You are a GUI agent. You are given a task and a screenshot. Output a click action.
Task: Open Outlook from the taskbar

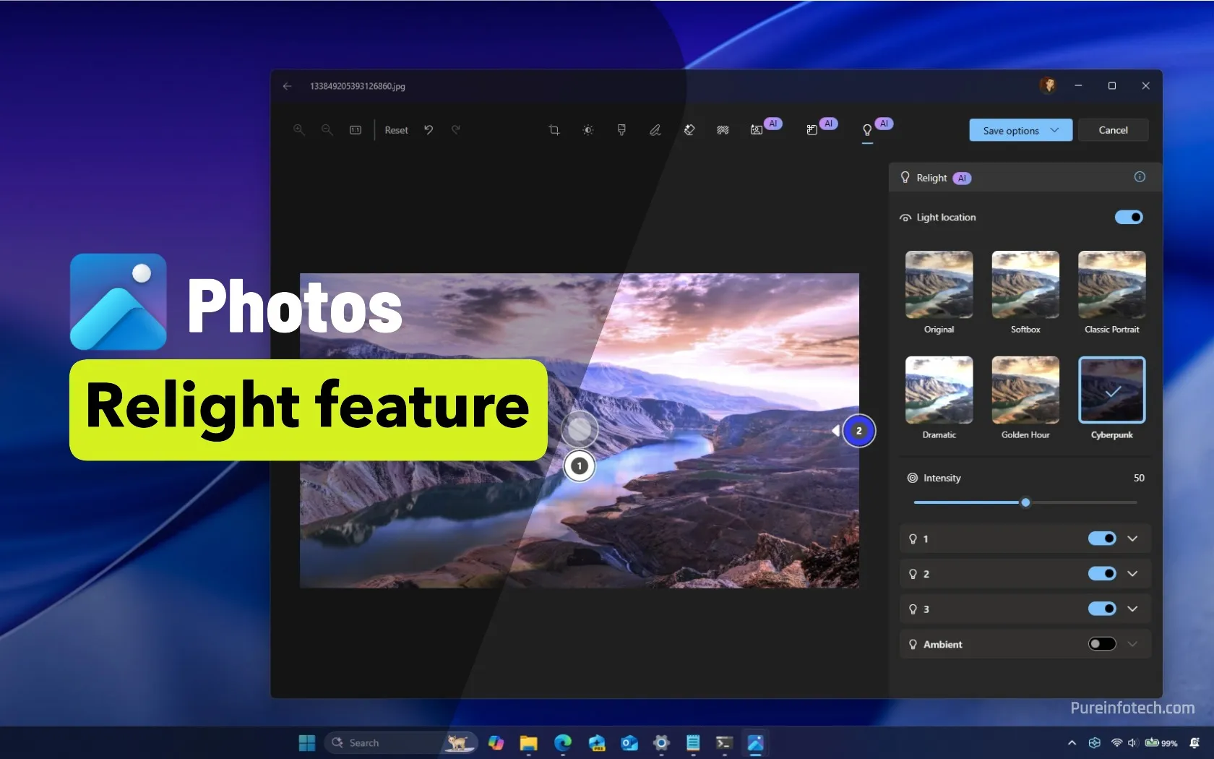point(629,742)
